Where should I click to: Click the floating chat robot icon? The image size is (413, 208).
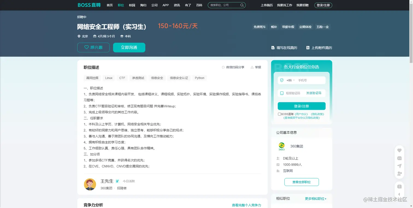coord(399,158)
